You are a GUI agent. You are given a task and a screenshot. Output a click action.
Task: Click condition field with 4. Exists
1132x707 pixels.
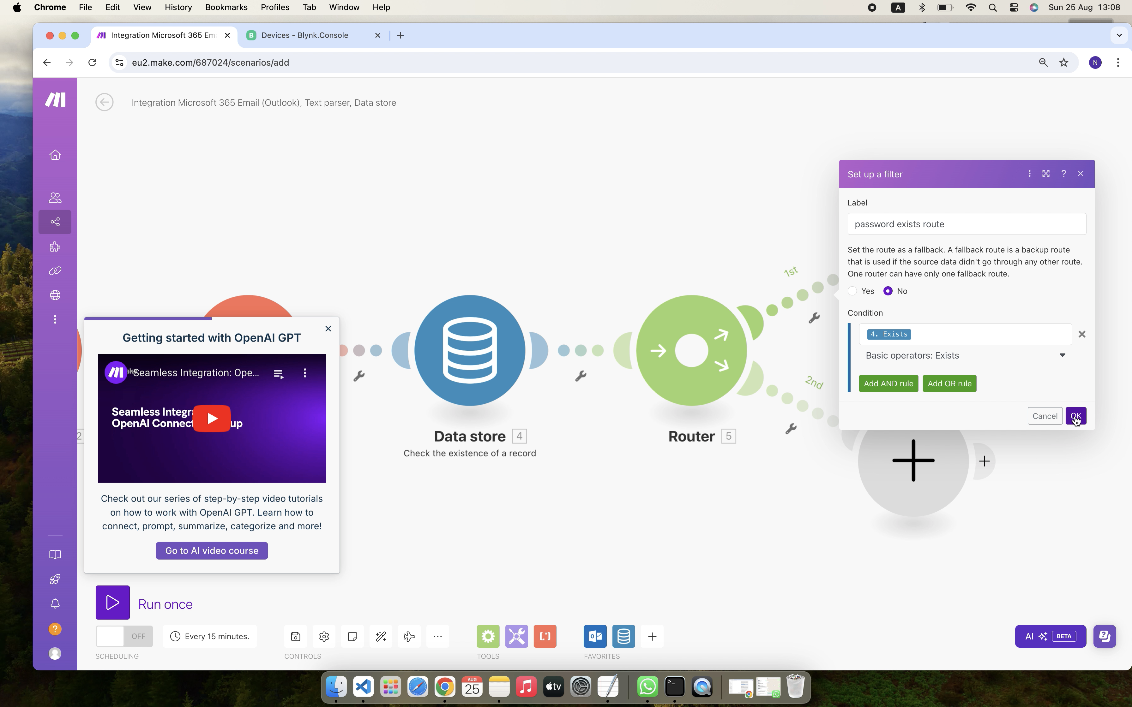coord(966,334)
